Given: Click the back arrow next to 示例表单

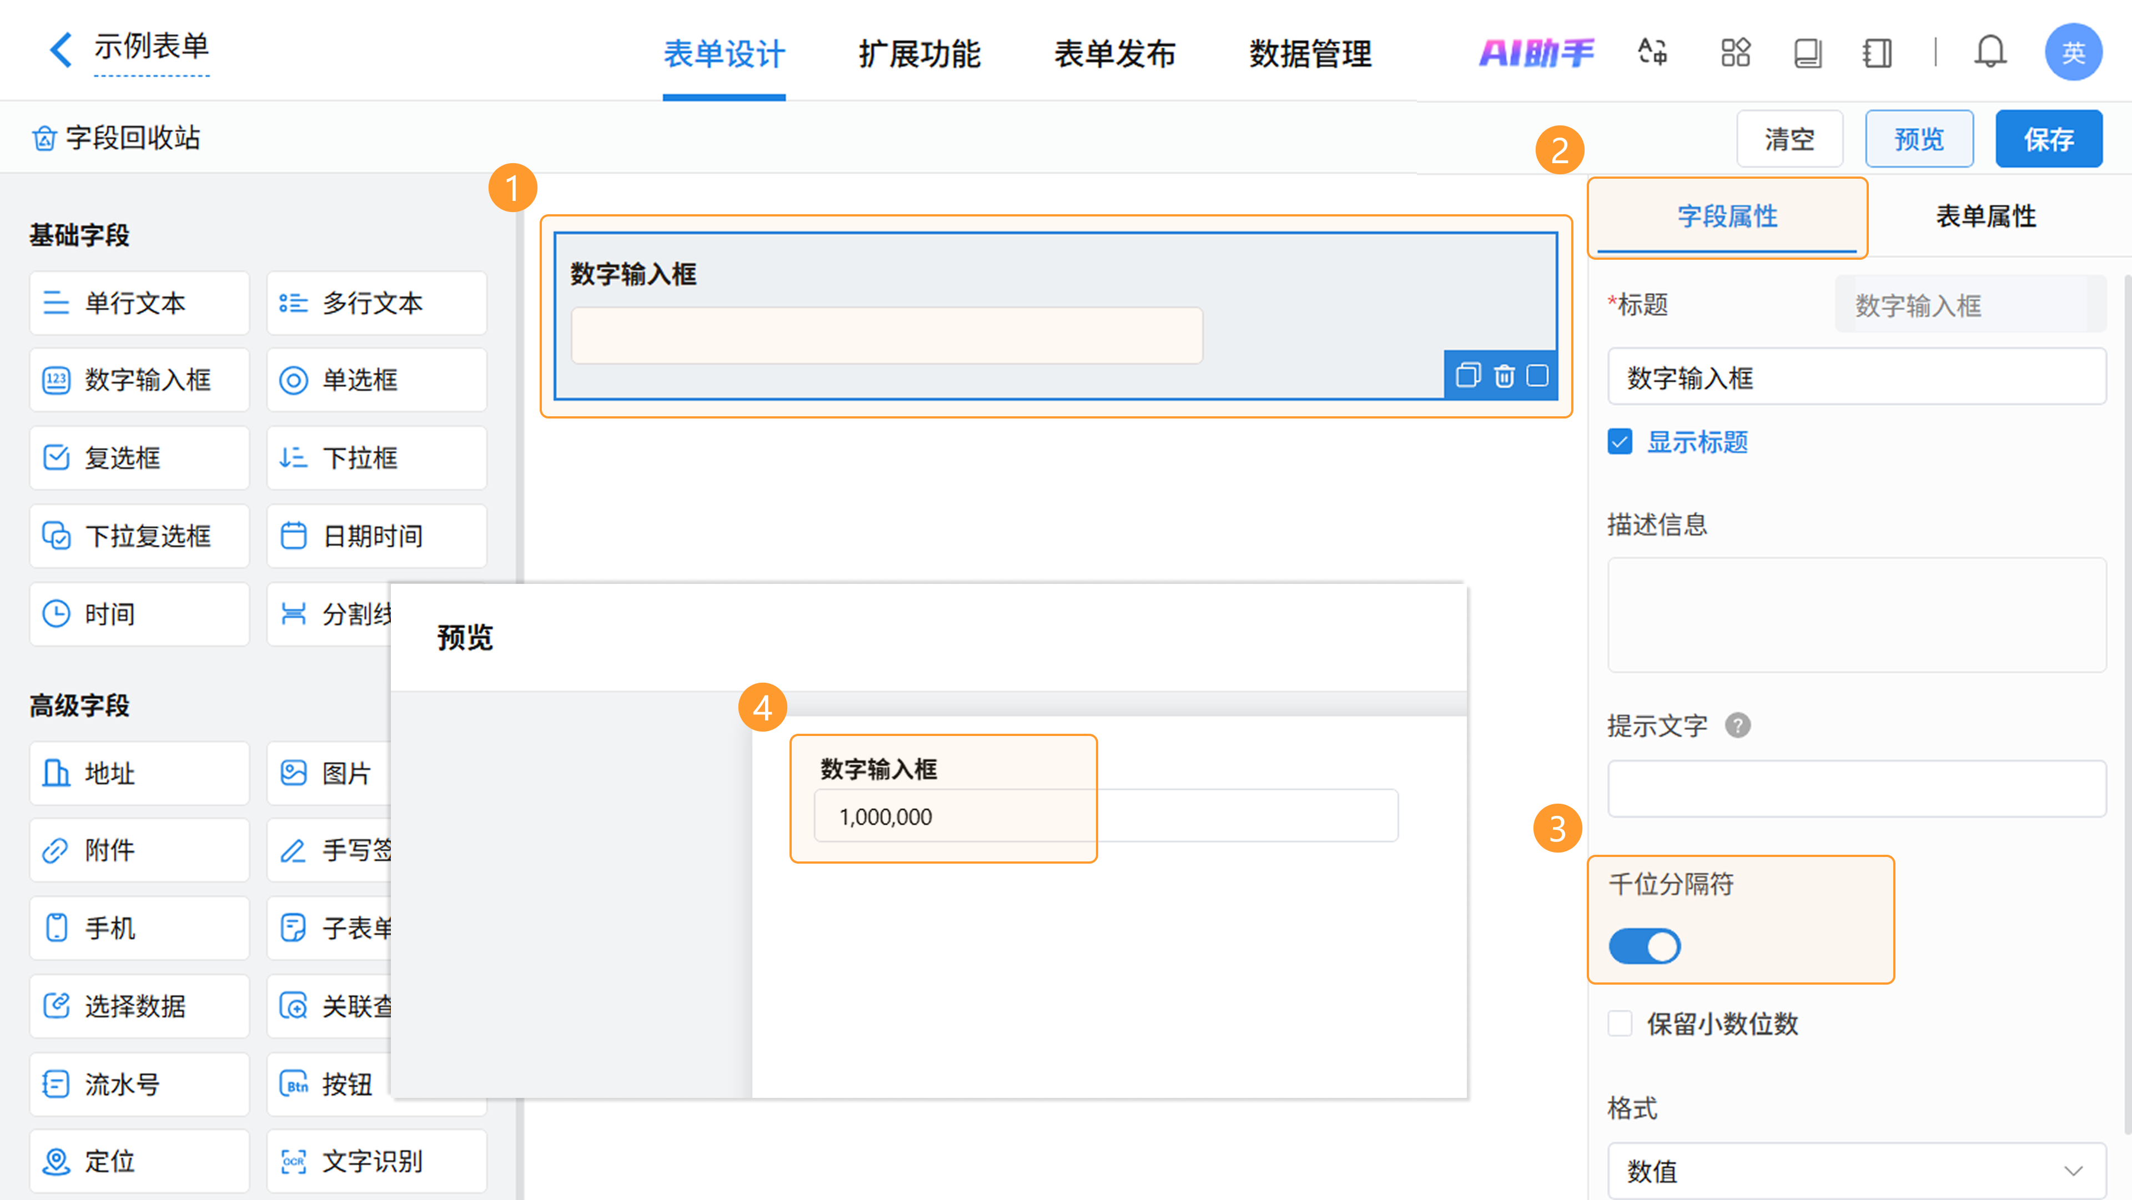Looking at the screenshot, I should tap(61, 49).
